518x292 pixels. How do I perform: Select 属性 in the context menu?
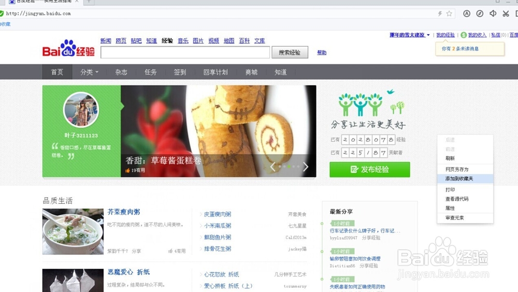(465, 208)
